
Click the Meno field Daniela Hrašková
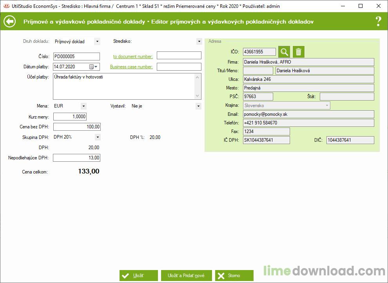325,71
